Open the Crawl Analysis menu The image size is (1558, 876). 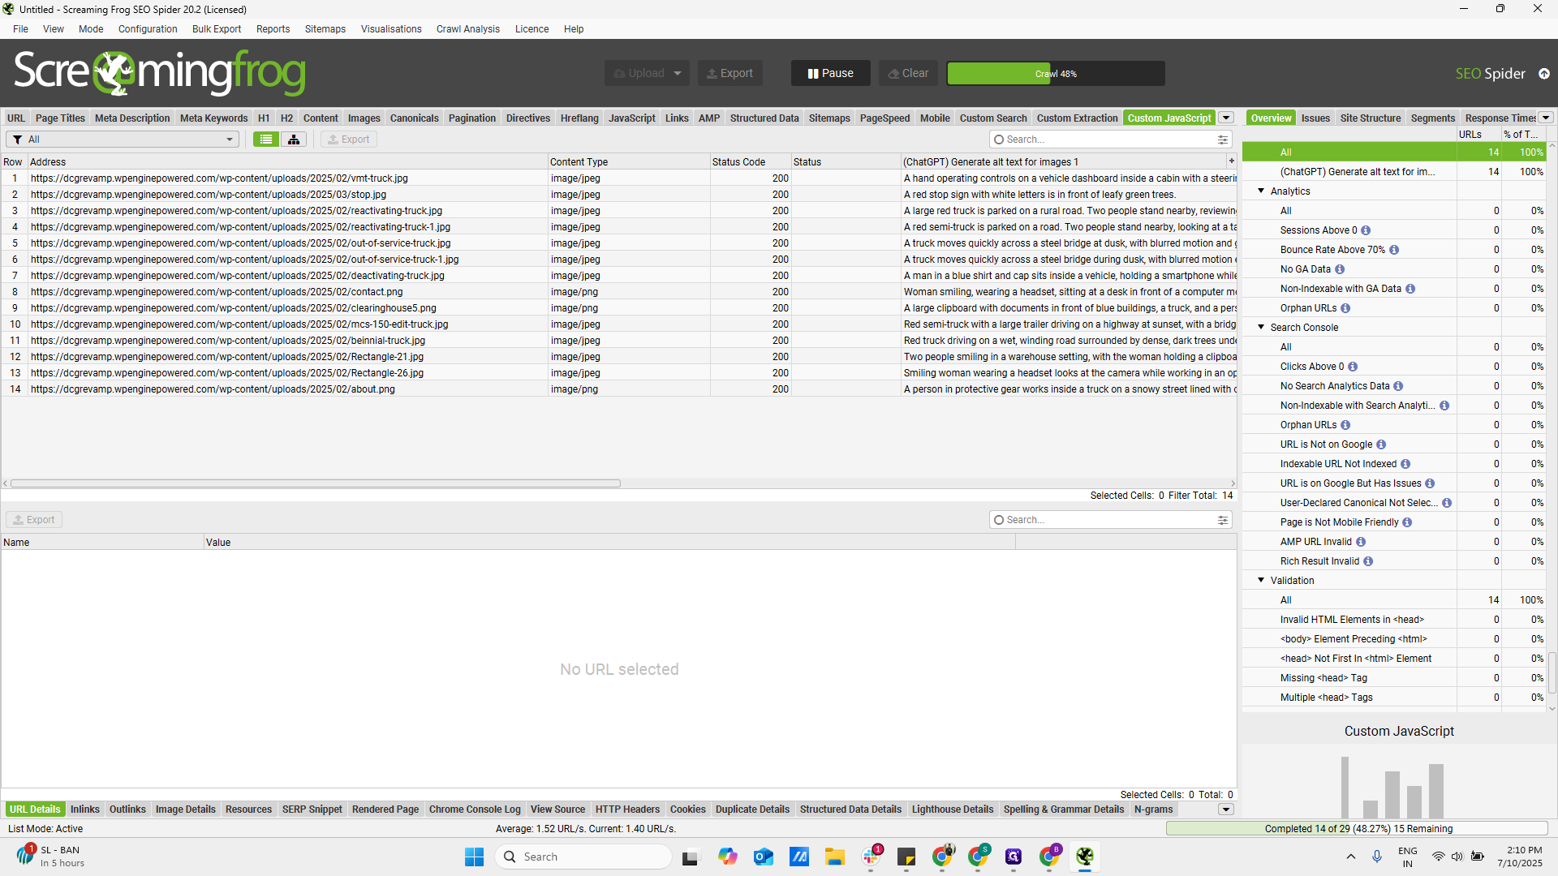pos(467,29)
